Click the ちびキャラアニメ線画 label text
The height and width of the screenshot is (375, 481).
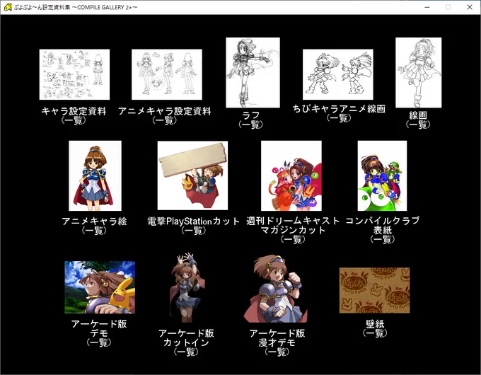point(339,109)
